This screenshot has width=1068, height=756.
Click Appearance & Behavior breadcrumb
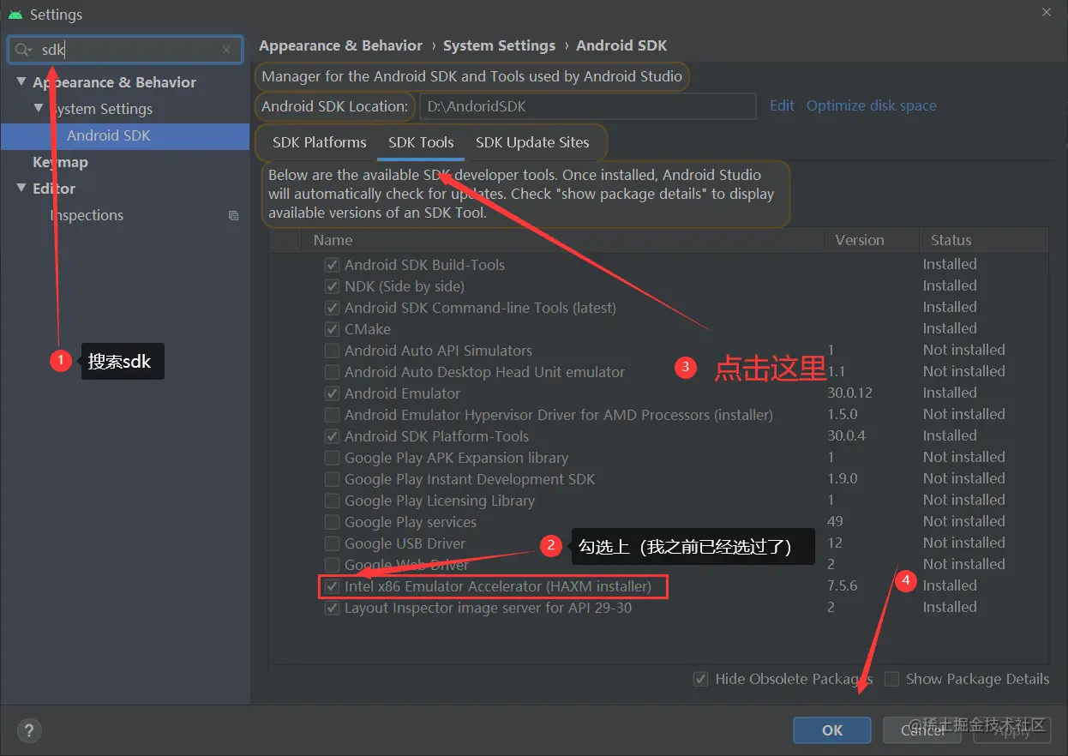click(341, 45)
